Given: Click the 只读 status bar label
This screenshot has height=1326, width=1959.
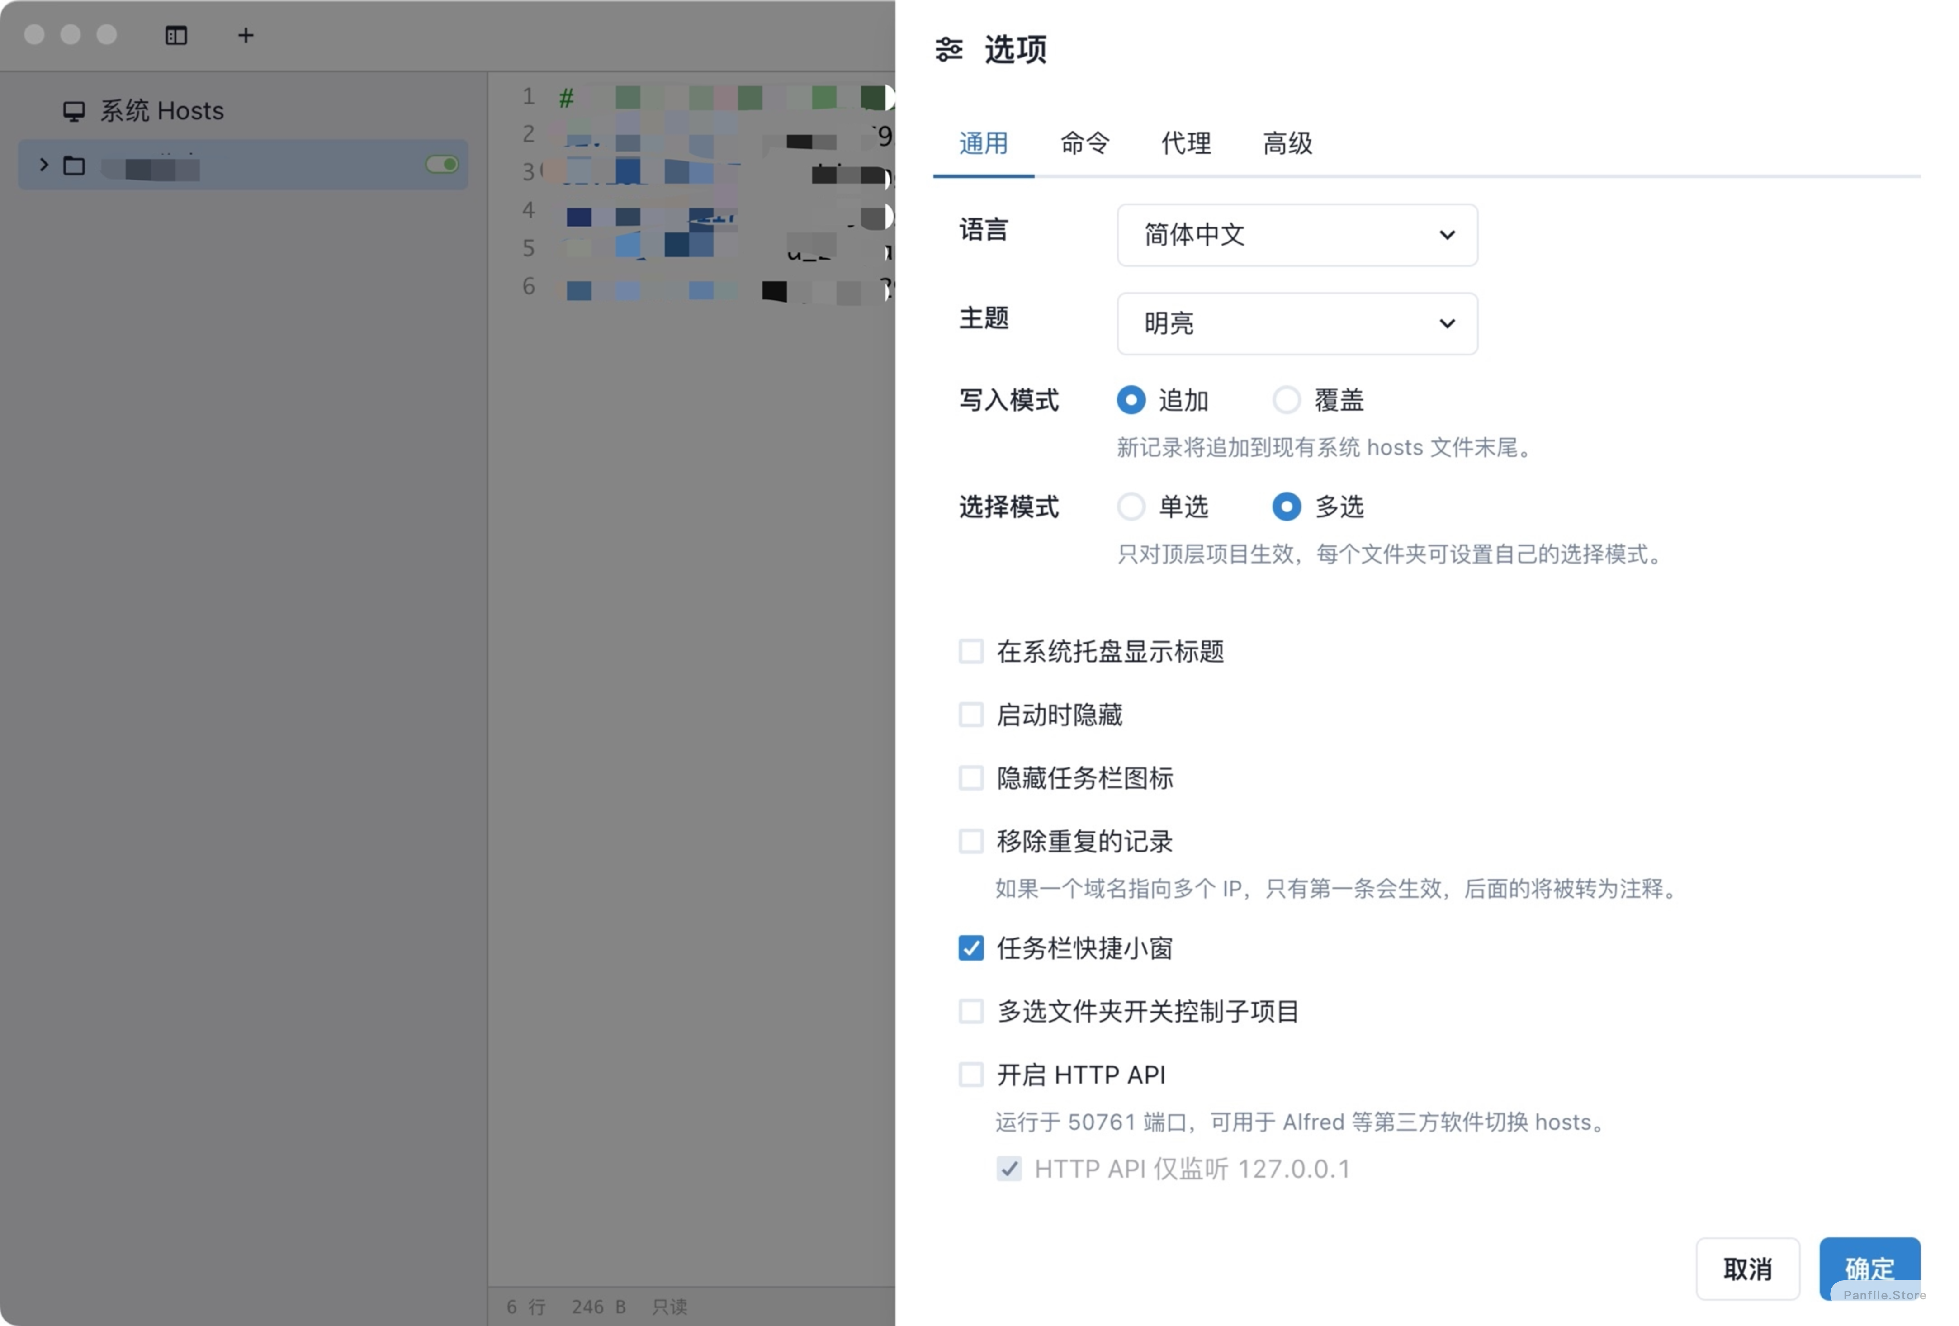Looking at the screenshot, I should (669, 1307).
